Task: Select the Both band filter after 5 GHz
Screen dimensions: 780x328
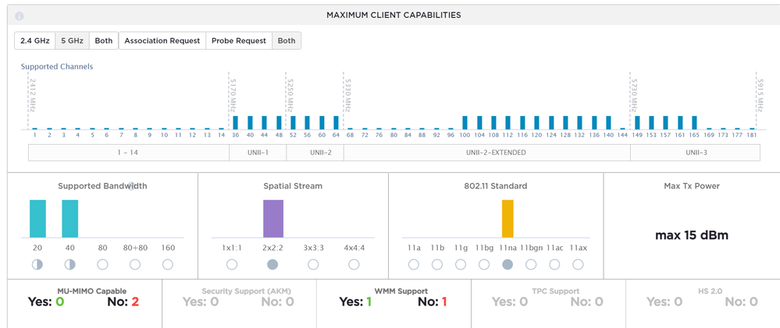Action: pyautogui.click(x=104, y=41)
